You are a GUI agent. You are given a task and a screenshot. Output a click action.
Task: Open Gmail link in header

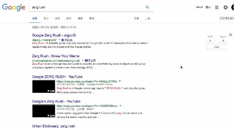pyautogui.click(x=199, y=7)
